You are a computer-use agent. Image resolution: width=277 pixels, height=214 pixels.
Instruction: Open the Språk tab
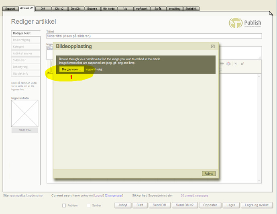158,8
